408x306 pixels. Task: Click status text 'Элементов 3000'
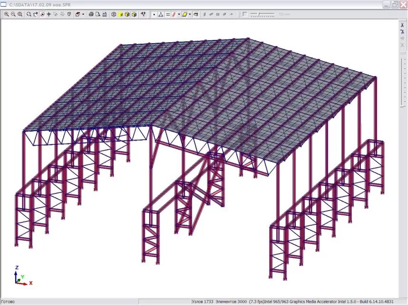[231, 302]
